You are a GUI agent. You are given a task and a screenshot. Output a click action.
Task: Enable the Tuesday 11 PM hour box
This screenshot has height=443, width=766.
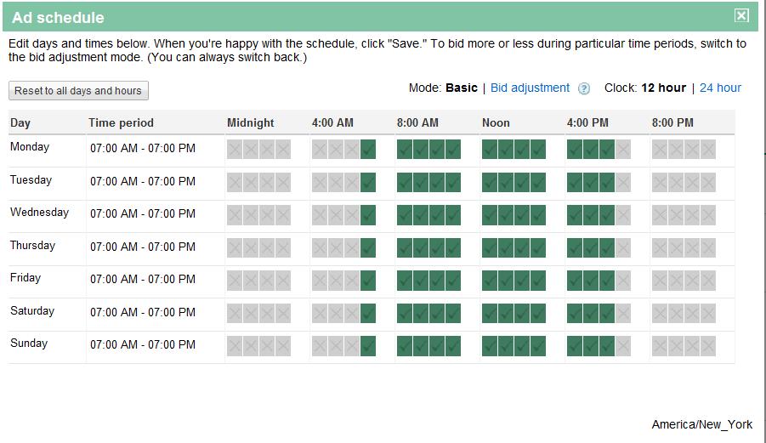point(708,182)
